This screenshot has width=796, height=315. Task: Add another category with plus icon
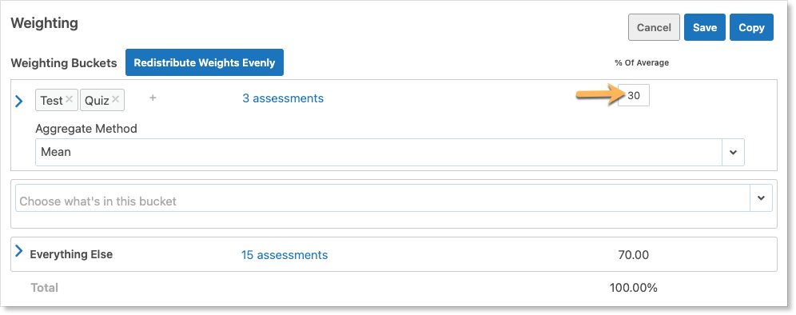point(153,98)
